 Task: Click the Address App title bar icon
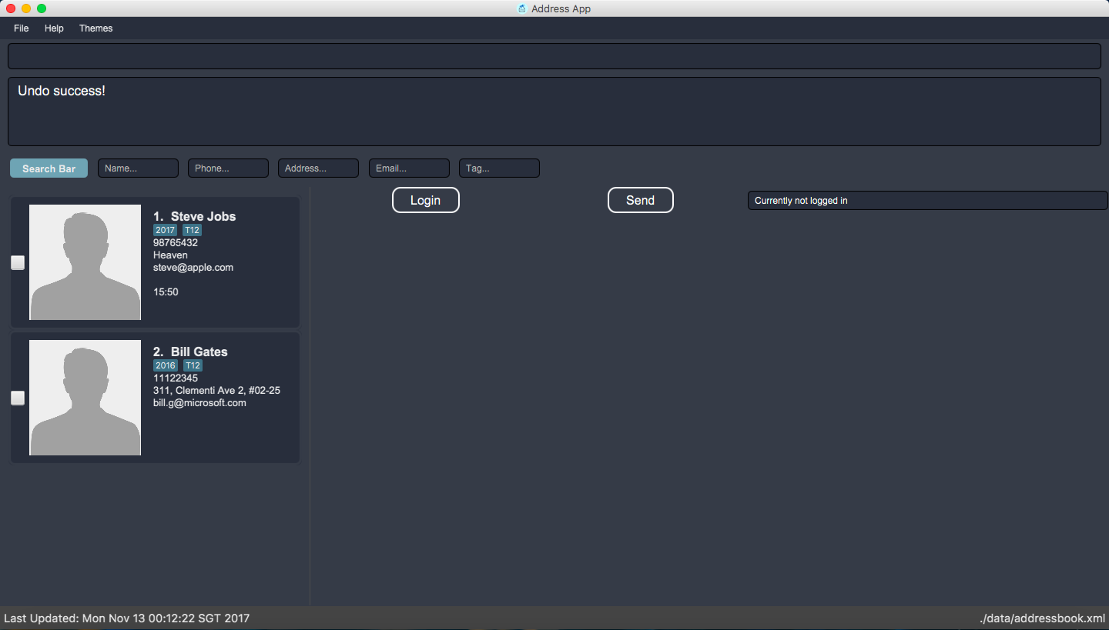(521, 8)
